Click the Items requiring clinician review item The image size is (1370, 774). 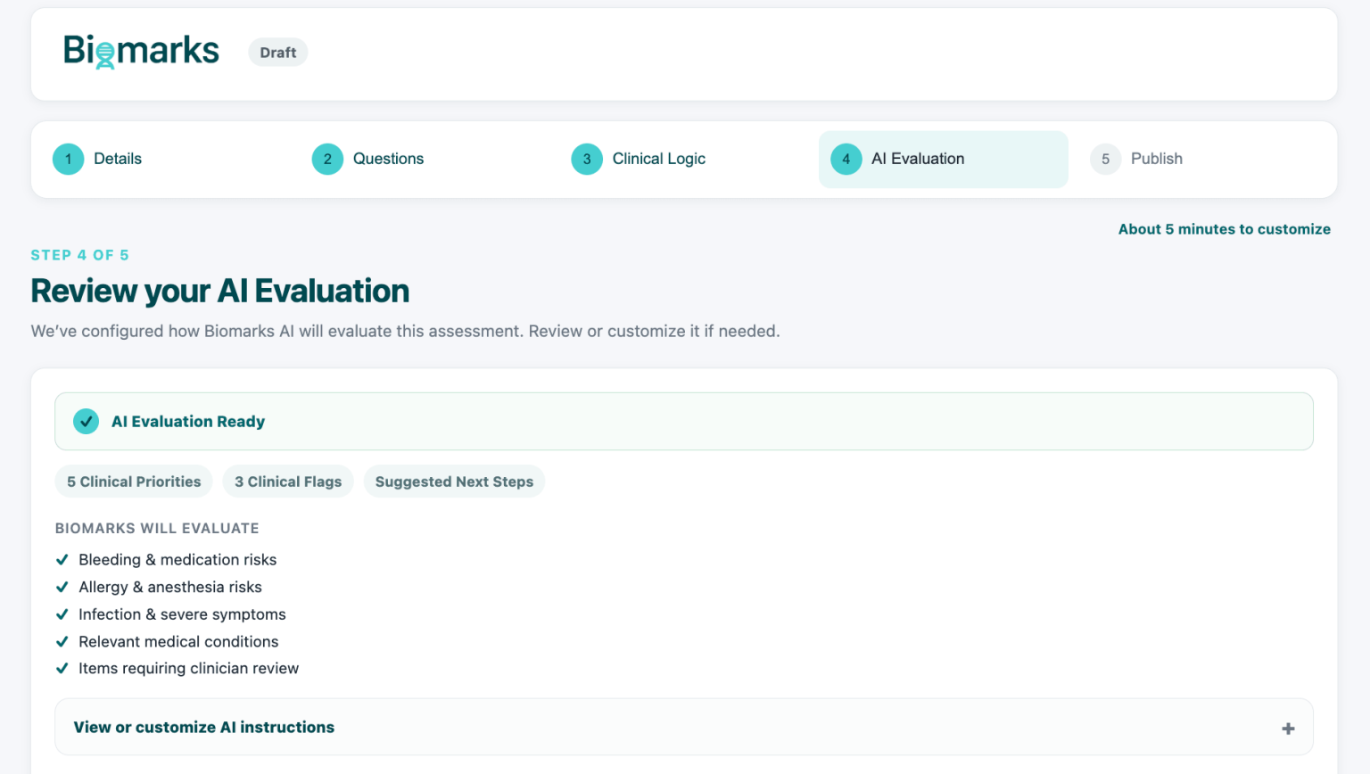188,669
